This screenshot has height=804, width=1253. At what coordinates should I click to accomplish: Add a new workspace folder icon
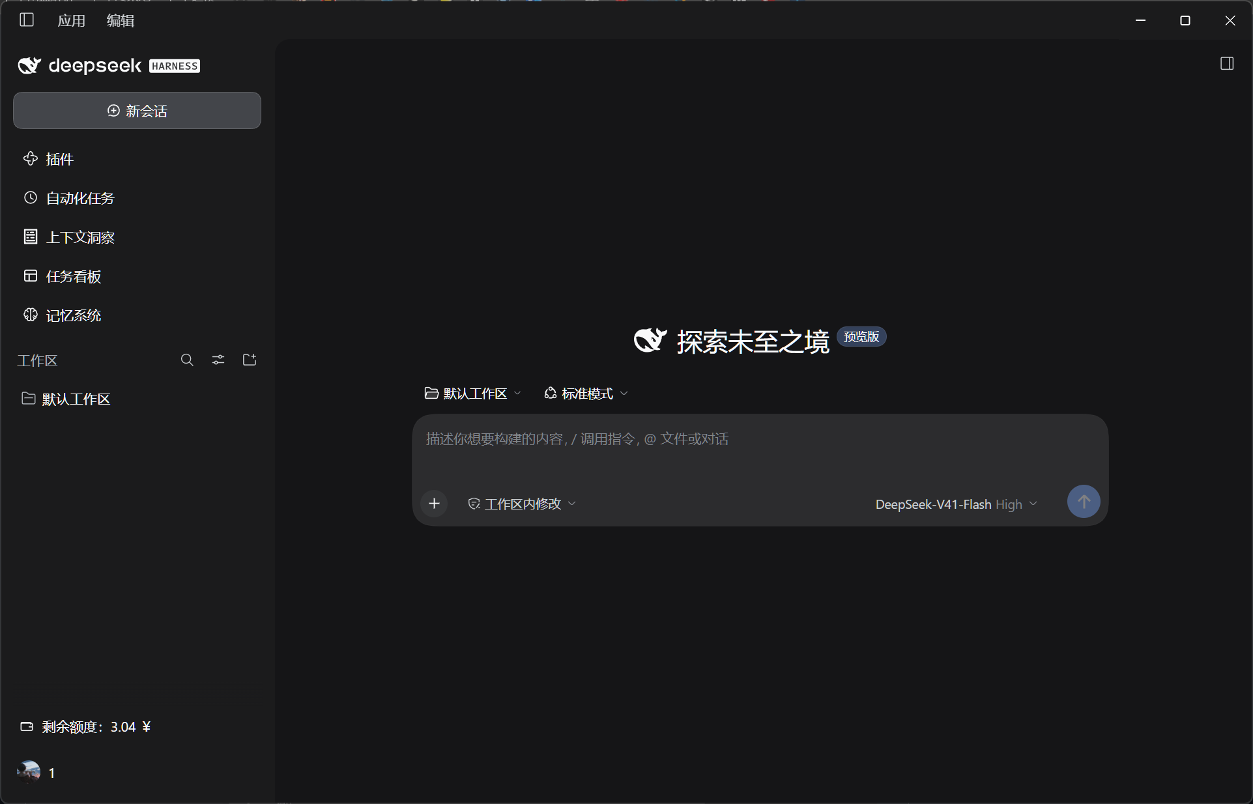coord(250,360)
